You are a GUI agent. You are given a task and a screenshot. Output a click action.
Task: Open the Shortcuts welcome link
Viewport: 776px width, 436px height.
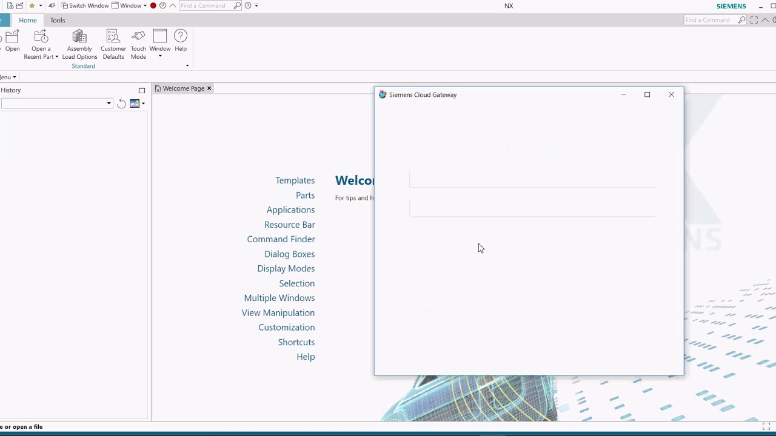[296, 342]
